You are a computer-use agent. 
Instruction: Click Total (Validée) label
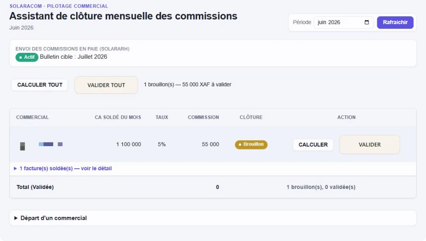click(x=35, y=187)
